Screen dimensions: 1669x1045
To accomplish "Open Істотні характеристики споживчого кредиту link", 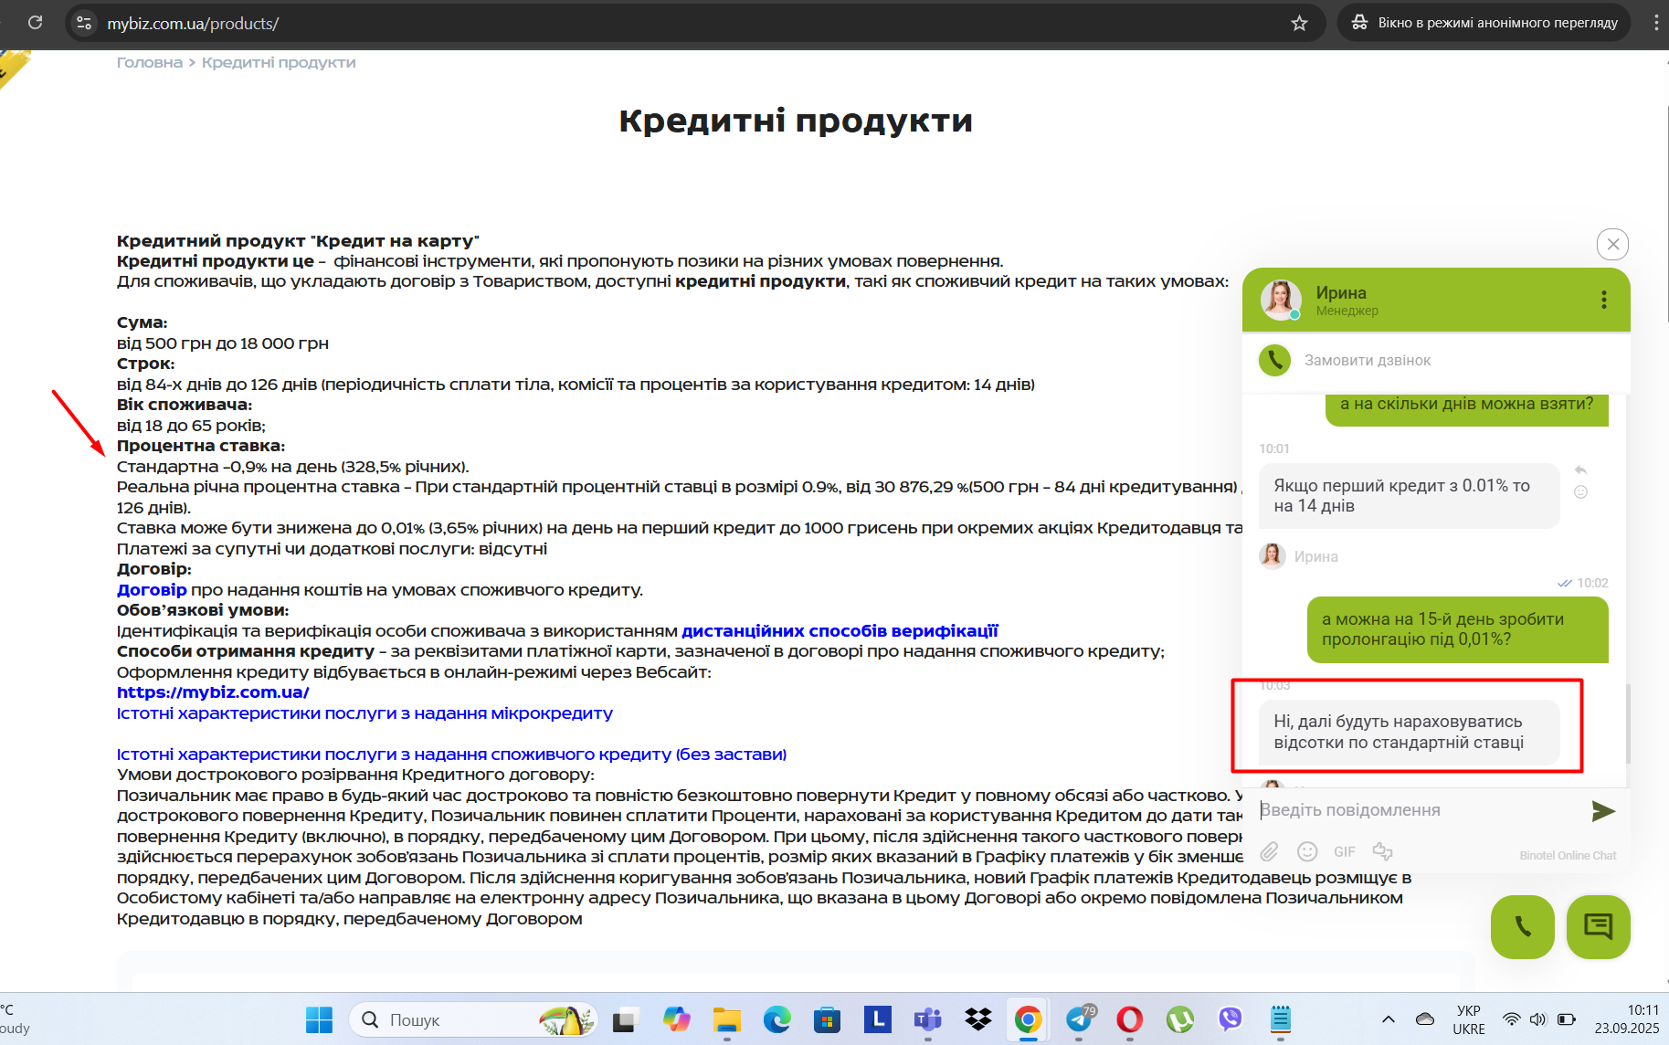I will coord(451,755).
